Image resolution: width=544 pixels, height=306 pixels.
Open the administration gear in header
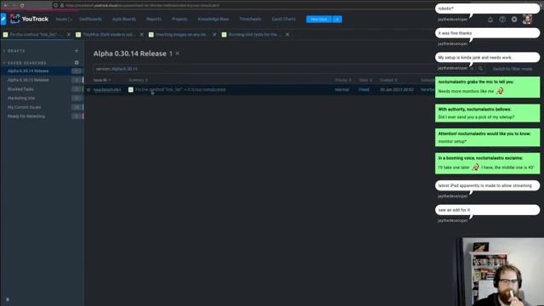click(x=514, y=20)
